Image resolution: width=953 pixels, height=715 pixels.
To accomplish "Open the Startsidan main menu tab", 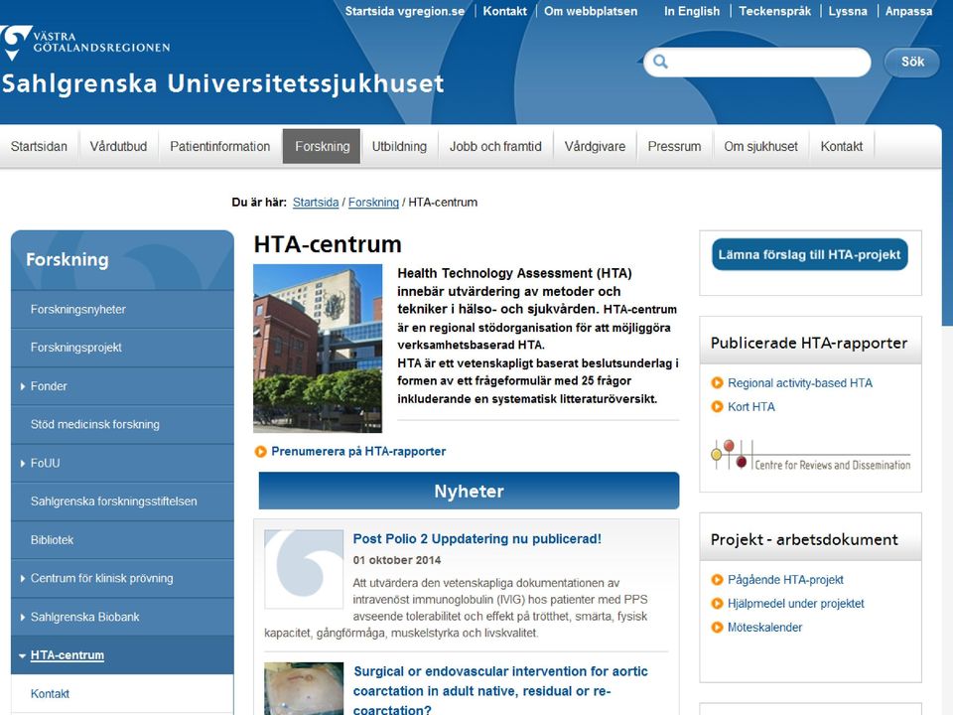I will [39, 147].
